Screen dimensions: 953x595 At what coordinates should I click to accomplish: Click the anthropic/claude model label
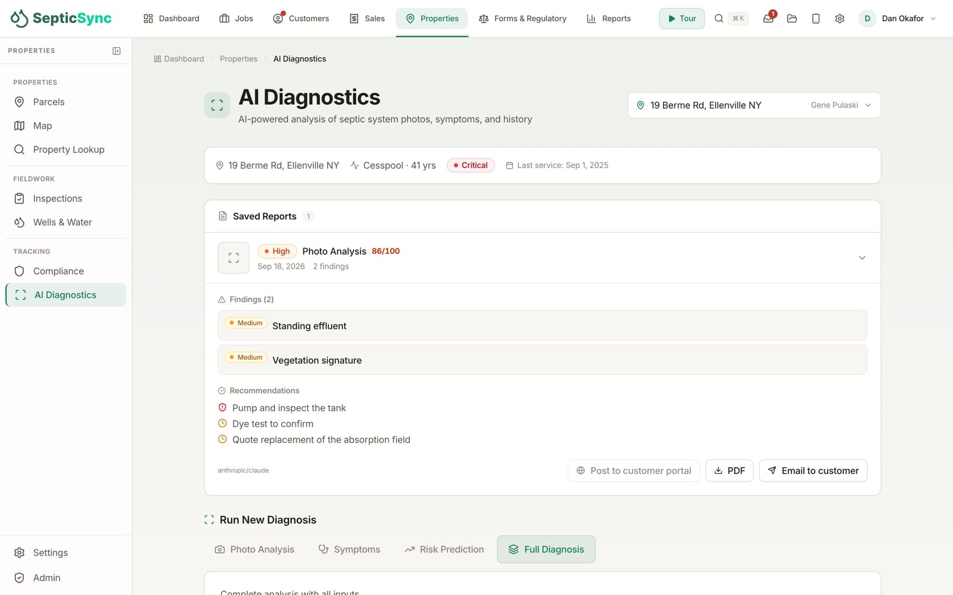[x=243, y=471]
